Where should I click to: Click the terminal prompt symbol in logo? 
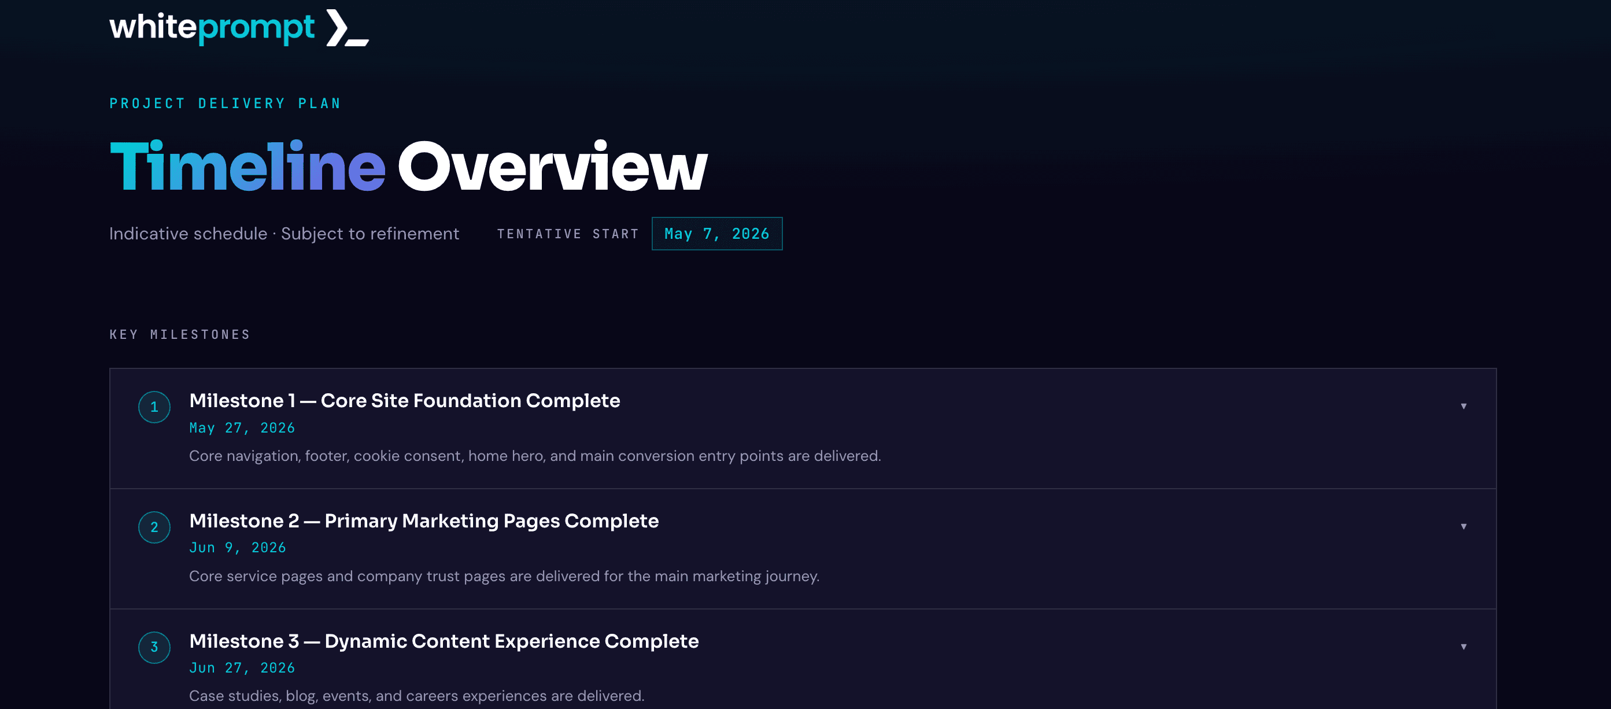348,28
